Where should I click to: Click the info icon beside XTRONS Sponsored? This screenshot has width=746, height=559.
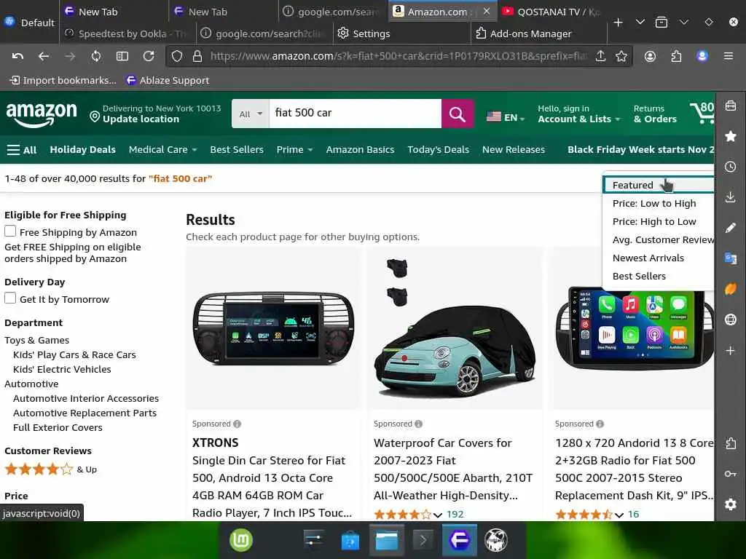click(237, 424)
